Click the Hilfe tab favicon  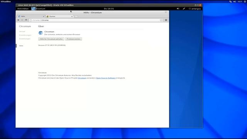point(19,16)
